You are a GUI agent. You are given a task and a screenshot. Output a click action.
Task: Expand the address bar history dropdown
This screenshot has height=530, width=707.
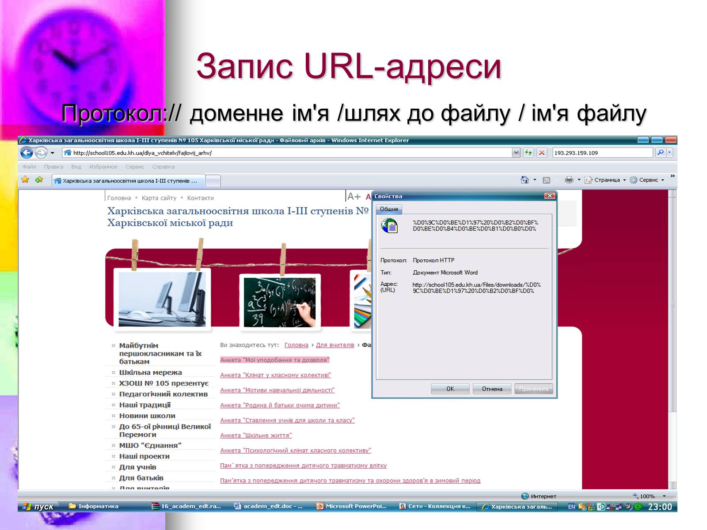coord(516,153)
